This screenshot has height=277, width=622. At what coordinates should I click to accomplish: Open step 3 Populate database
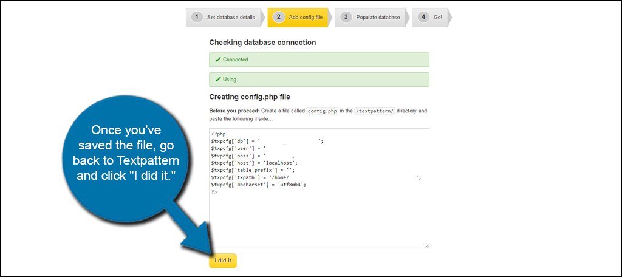pos(372,17)
